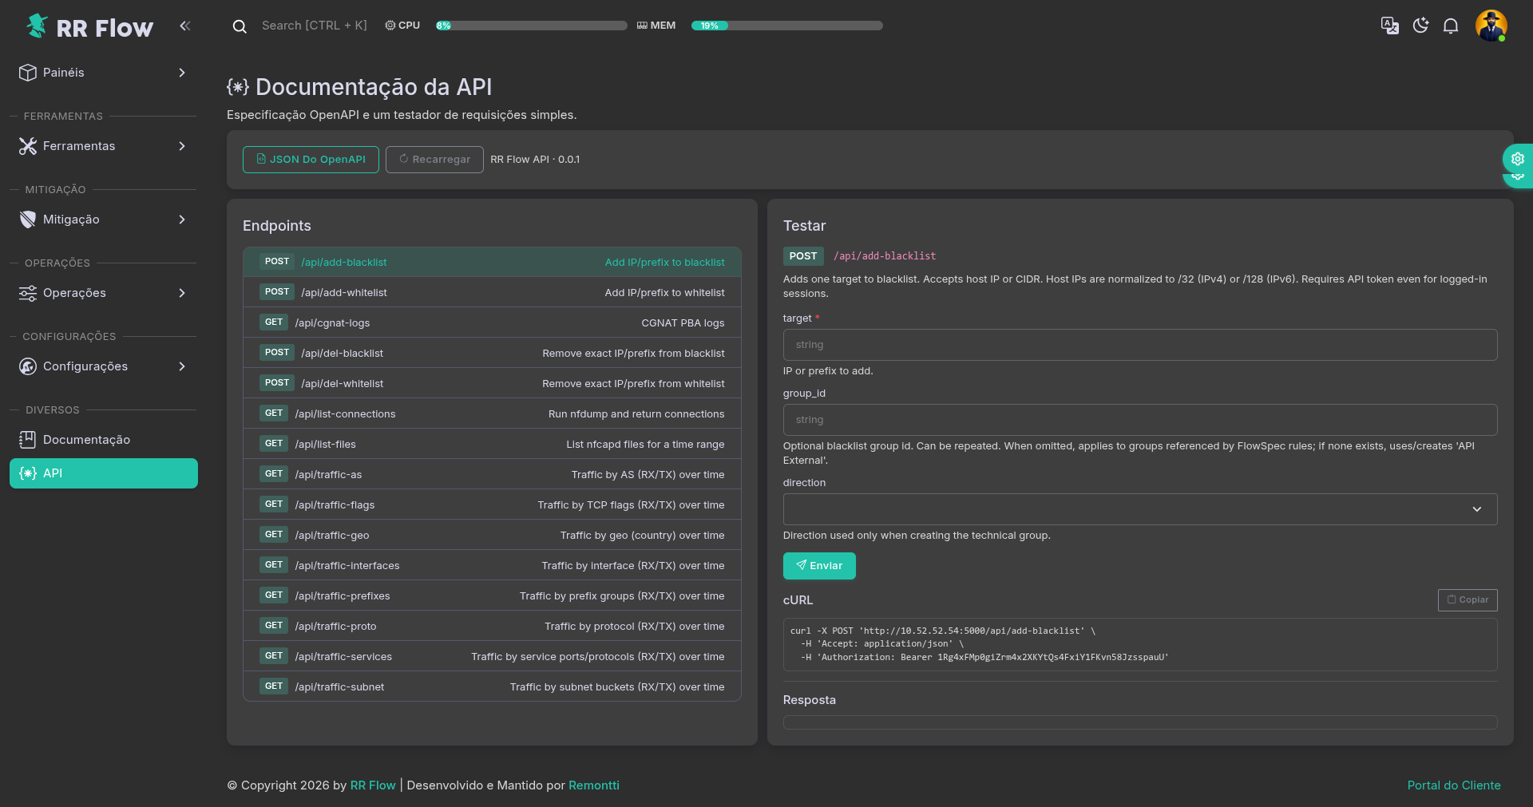This screenshot has width=1533, height=807.
Task: Expand the Operações sidebar menu
Action: point(104,293)
